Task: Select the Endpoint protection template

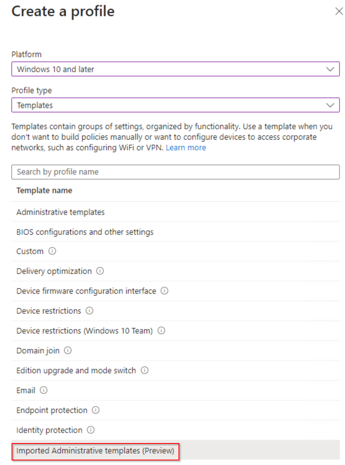Action: tap(176, 410)
